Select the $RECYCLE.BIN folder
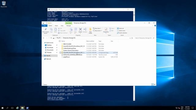 (x=67, y=44)
